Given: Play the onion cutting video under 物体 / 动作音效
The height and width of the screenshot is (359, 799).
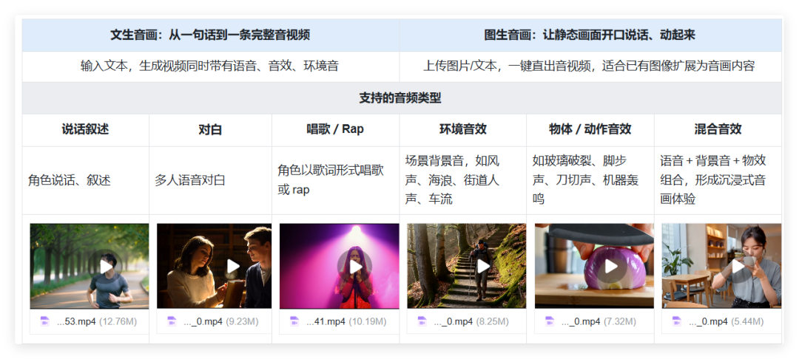Looking at the screenshot, I should point(611,266).
